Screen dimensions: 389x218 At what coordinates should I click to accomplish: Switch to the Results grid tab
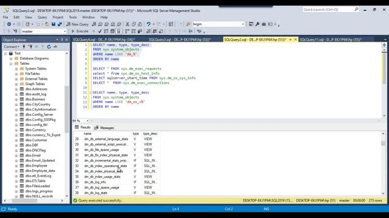click(x=83, y=127)
